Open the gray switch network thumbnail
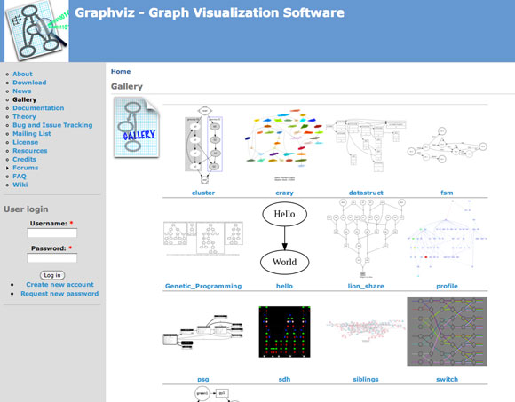 (447, 331)
